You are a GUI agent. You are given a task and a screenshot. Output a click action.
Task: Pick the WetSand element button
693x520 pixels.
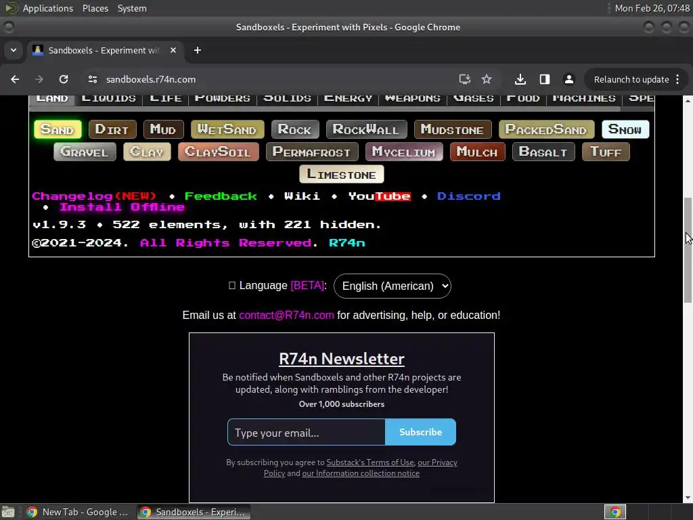tap(227, 129)
